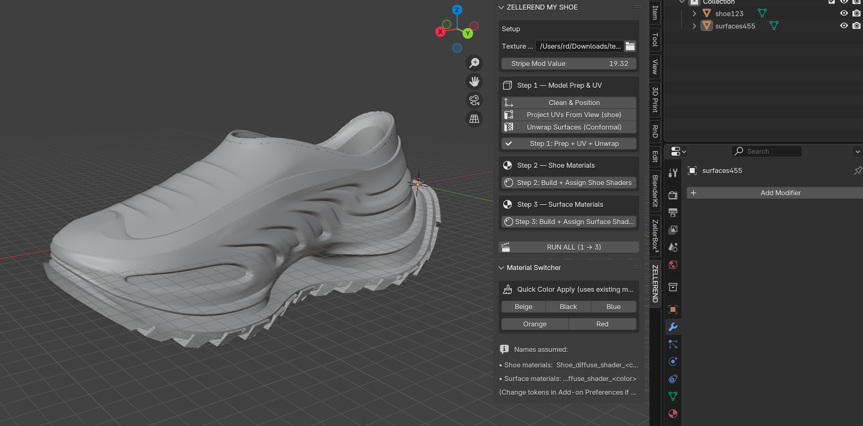Disable shoe123 render camera icon
This screenshot has width=863, height=426.
click(x=856, y=13)
